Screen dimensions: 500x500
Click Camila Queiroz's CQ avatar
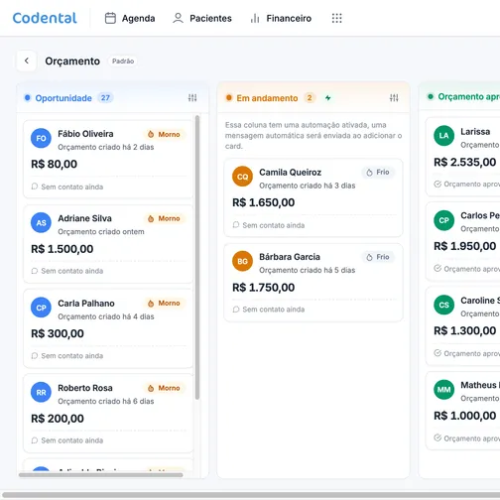pos(242,177)
